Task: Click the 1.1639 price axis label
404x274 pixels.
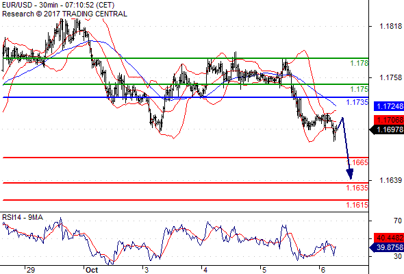Action: [x=390, y=180]
